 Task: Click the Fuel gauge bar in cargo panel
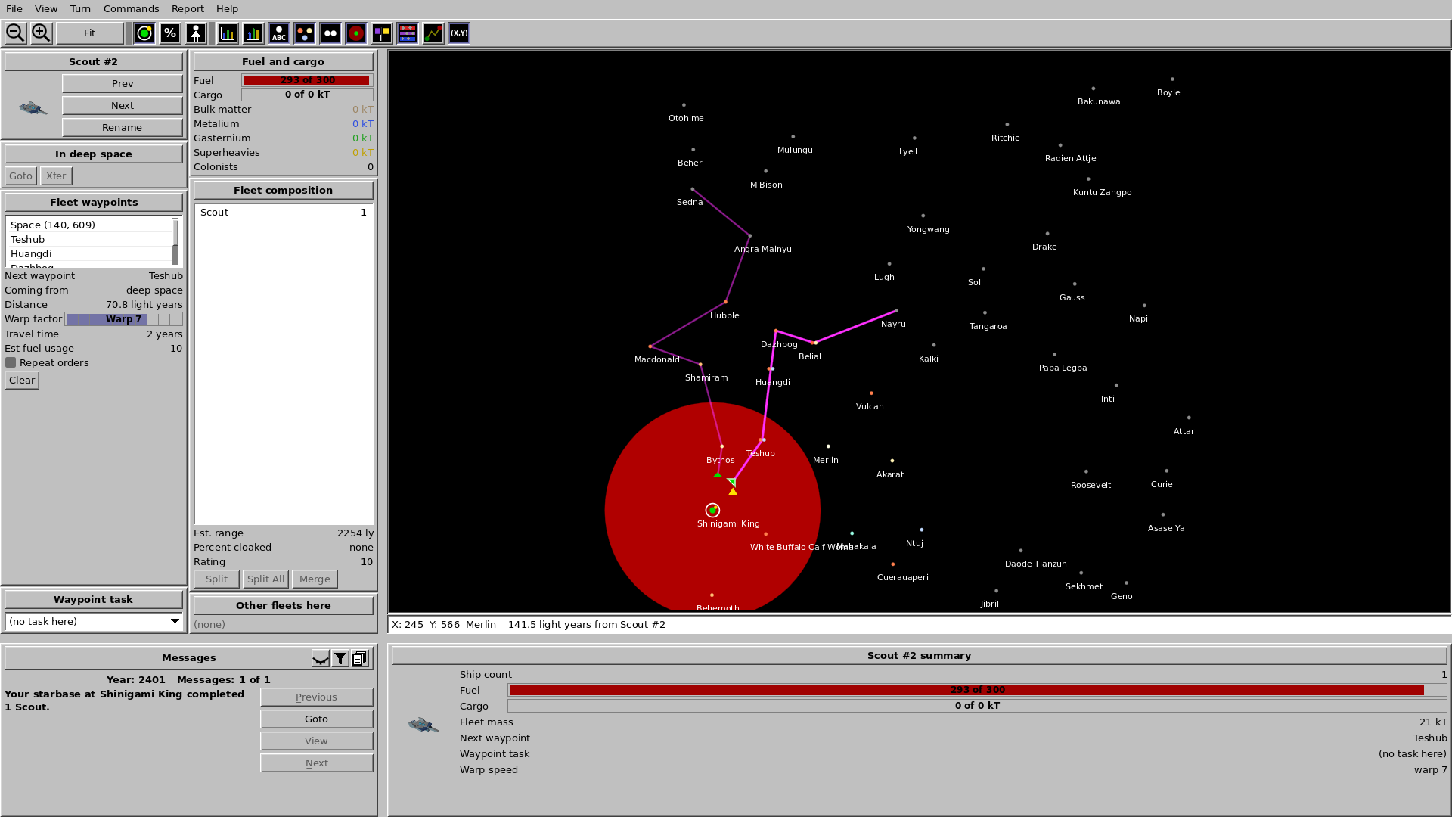point(307,80)
